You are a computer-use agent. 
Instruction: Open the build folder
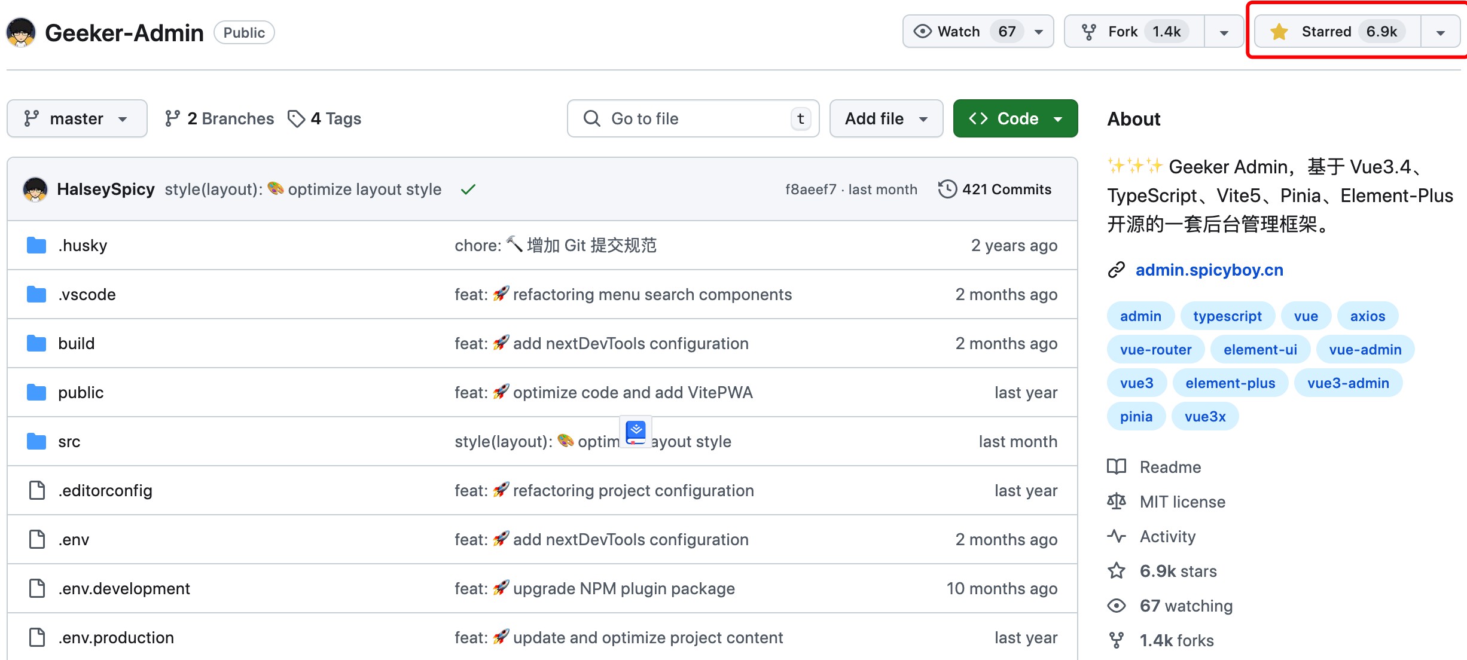pos(77,343)
